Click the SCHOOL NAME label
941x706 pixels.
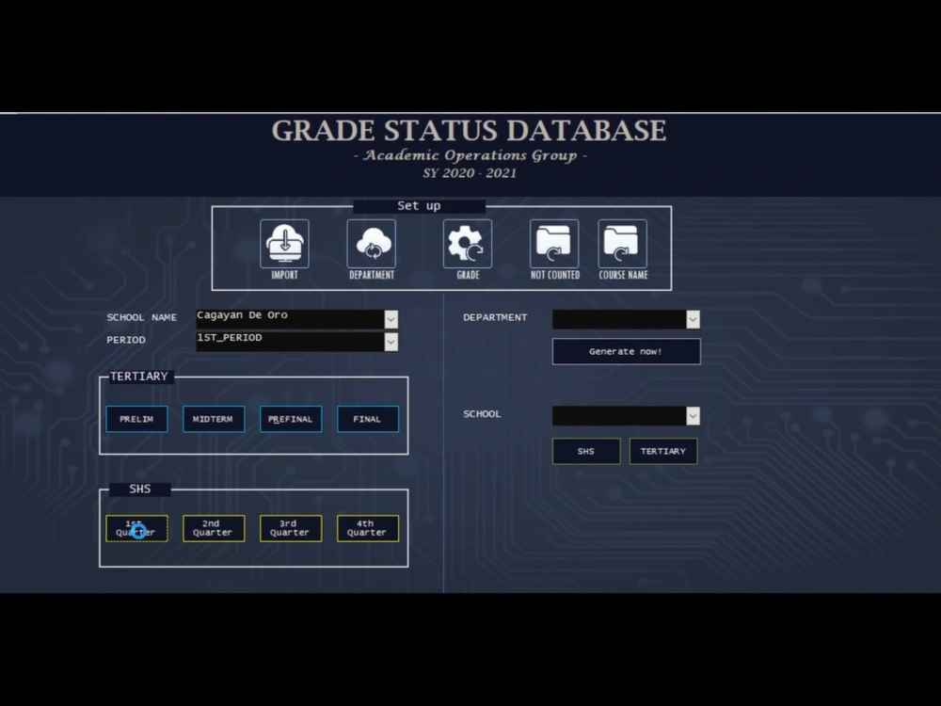click(142, 317)
